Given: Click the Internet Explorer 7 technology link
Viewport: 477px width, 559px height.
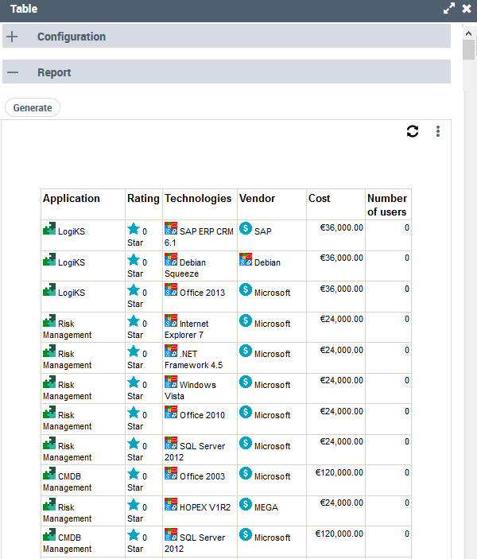Looking at the screenshot, I should tap(194, 329).
